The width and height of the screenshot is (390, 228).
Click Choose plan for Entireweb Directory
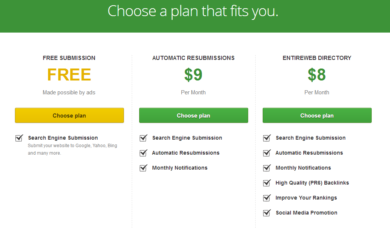tap(317, 115)
